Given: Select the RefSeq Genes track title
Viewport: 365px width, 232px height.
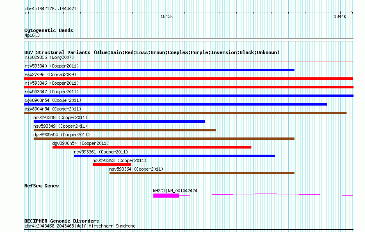Looking at the screenshot, I should pyautogui.click(x=41, y=186).
